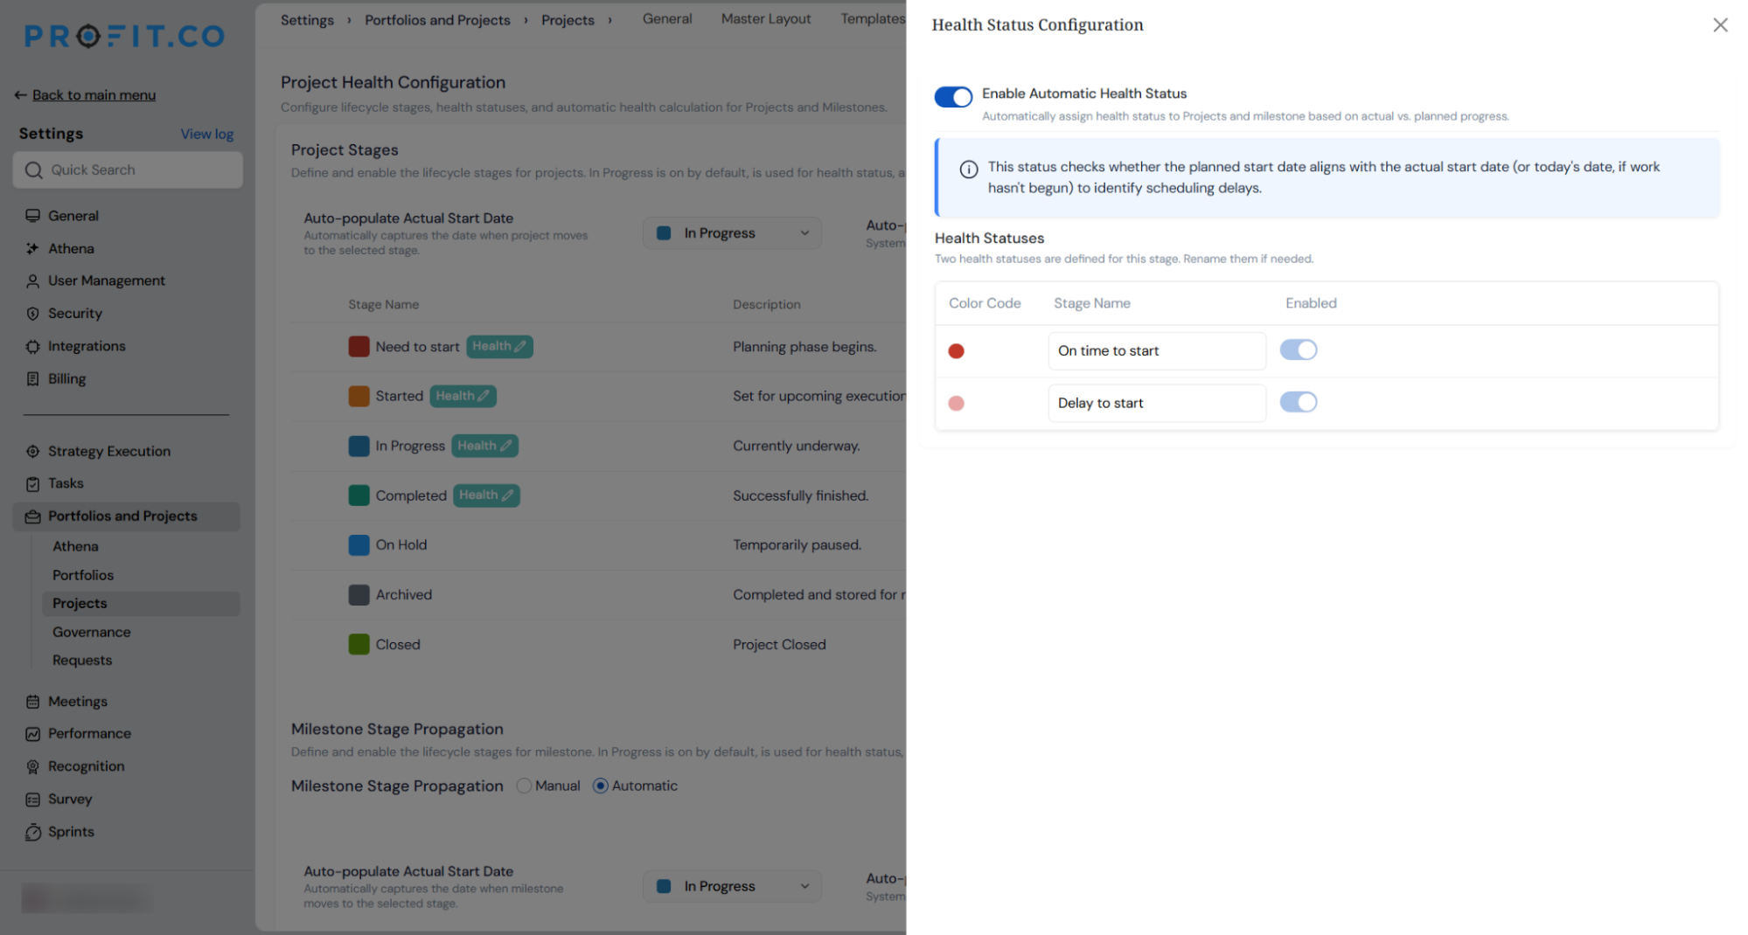
Task: Click the Tasks clipboard icon
Action: click(x=32, y=484)
